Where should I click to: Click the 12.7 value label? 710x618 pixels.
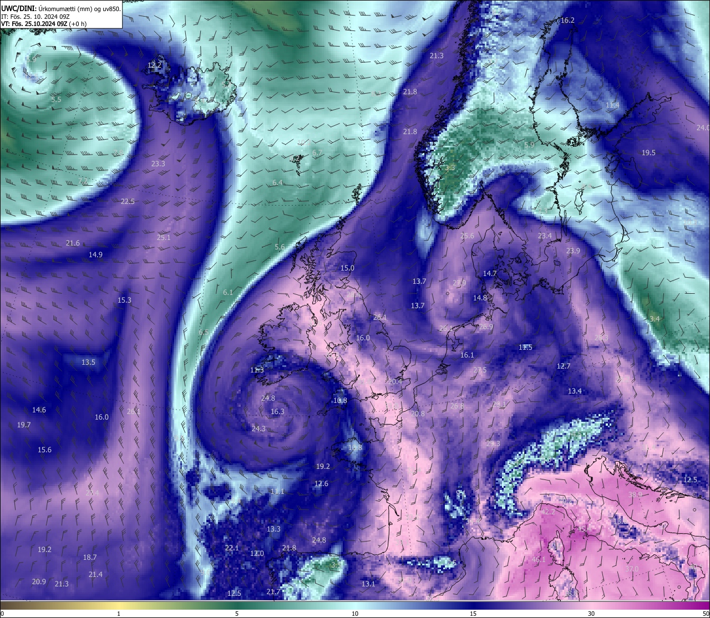click(x=564, y=366)
